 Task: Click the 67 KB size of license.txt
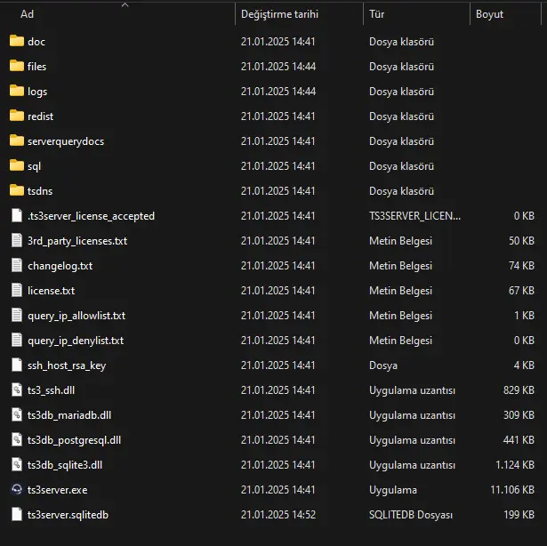tap(521, 291)
